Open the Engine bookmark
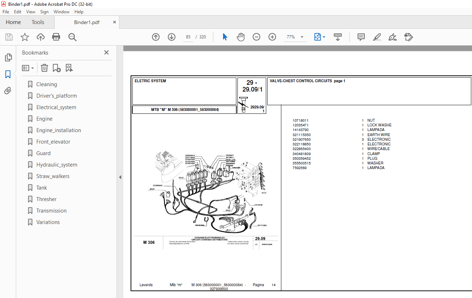The height and width of the screenshot is (298, 472). tap(44, 119)
